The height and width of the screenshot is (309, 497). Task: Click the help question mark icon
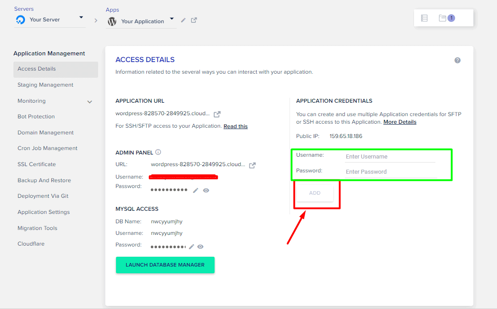pos(457,60)
